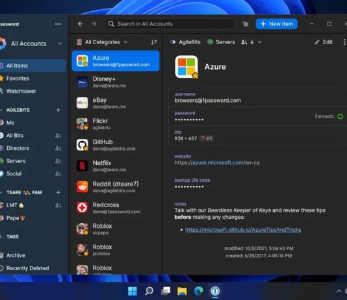Click the shared people icon on Directors row
This screenshot has width=347, height=300.
point(58,148)
